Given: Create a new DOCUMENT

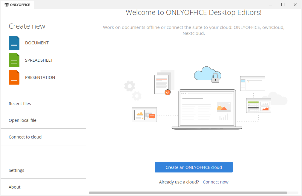Looking at the screenshot, I should (37, 43).
